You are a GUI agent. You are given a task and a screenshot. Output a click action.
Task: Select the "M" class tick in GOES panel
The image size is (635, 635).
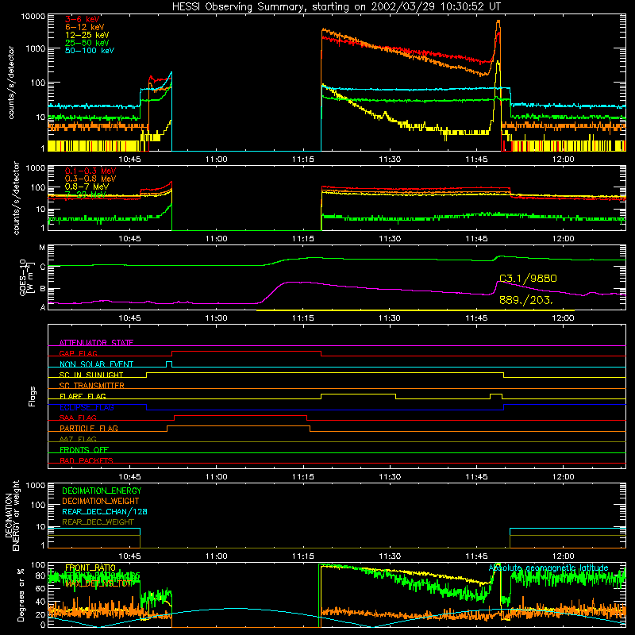pyautogui.click(x=42, y=248)
